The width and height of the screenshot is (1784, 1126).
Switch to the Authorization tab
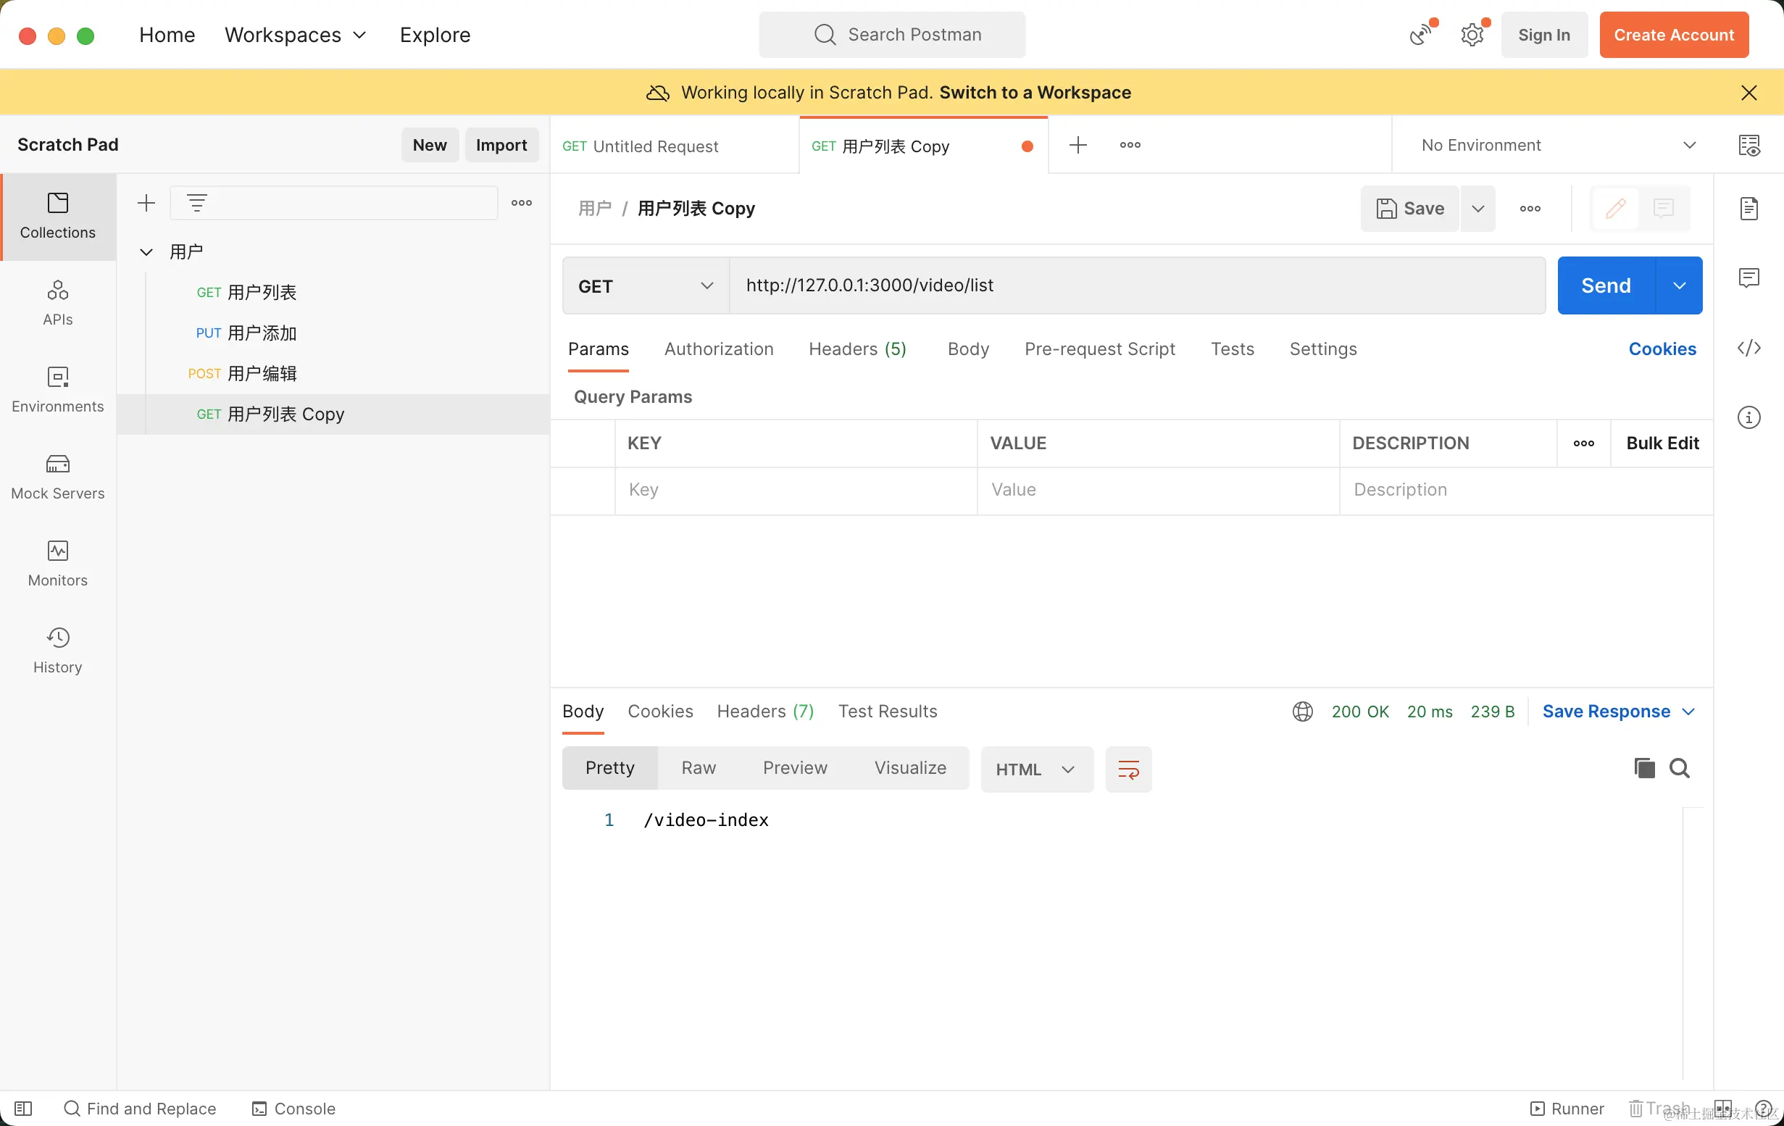click(x=718, y=349)
